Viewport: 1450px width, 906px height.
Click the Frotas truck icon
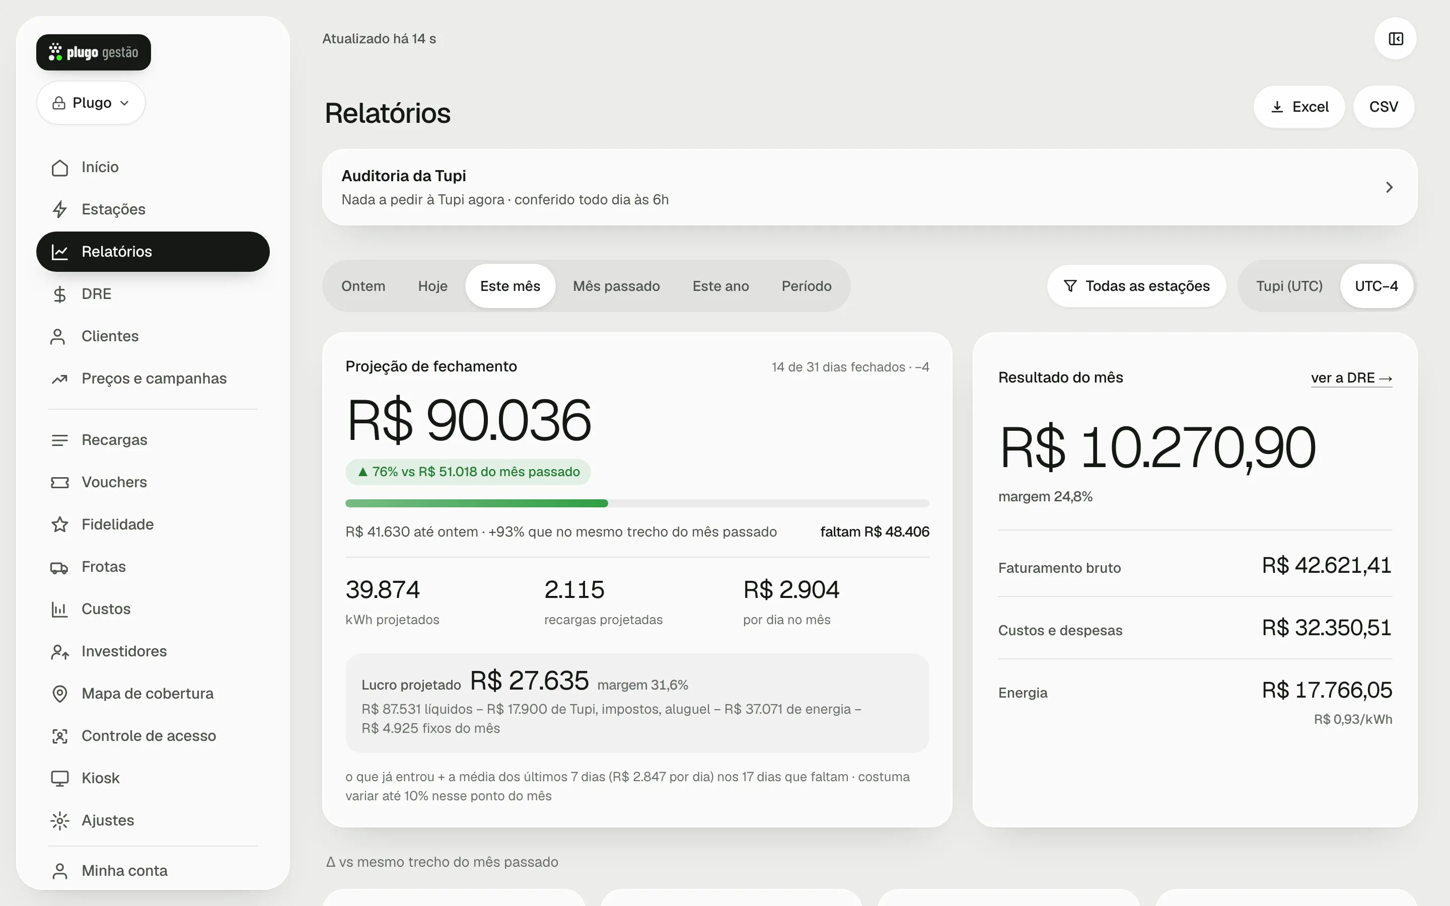point(59,567)
